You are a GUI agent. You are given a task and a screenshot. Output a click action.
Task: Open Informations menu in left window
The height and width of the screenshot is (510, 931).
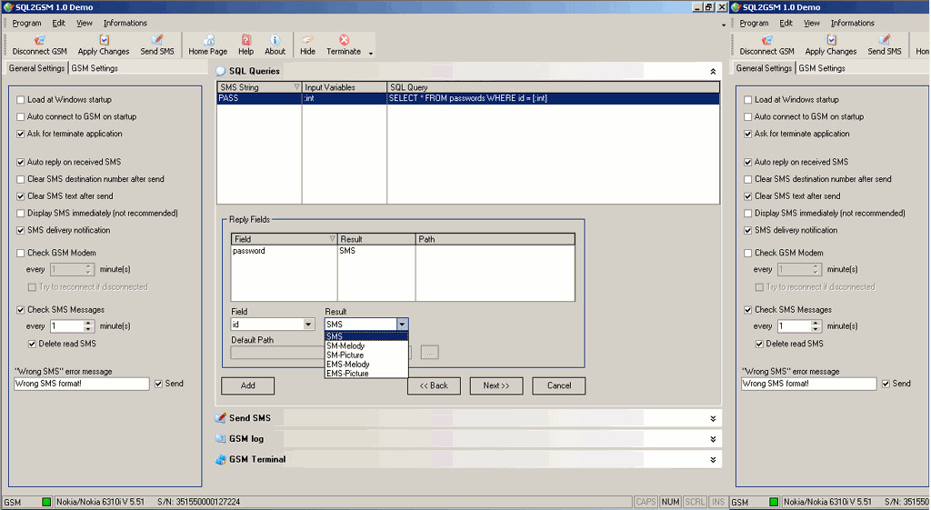coord(125,23)
